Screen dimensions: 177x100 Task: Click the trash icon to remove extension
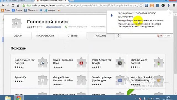click(x=118, y=36)
